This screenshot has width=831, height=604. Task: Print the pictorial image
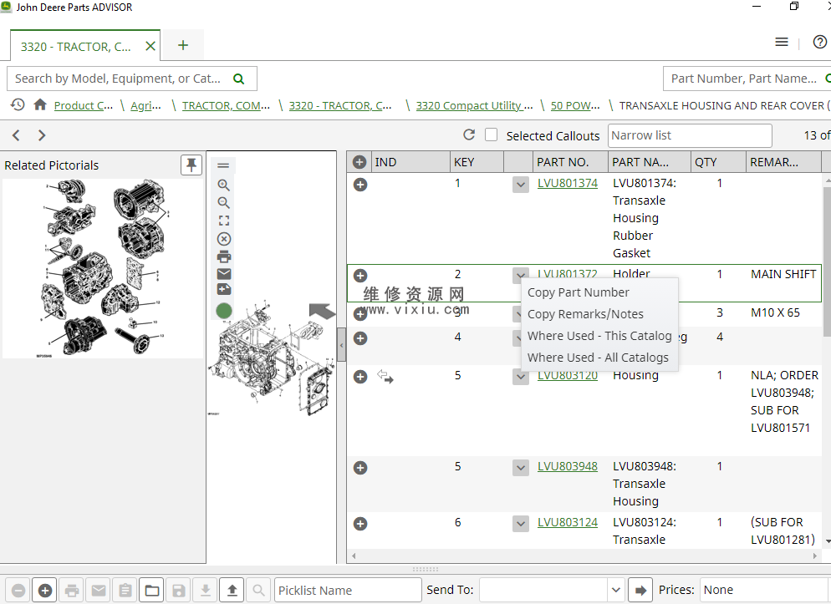pos(224,256)
